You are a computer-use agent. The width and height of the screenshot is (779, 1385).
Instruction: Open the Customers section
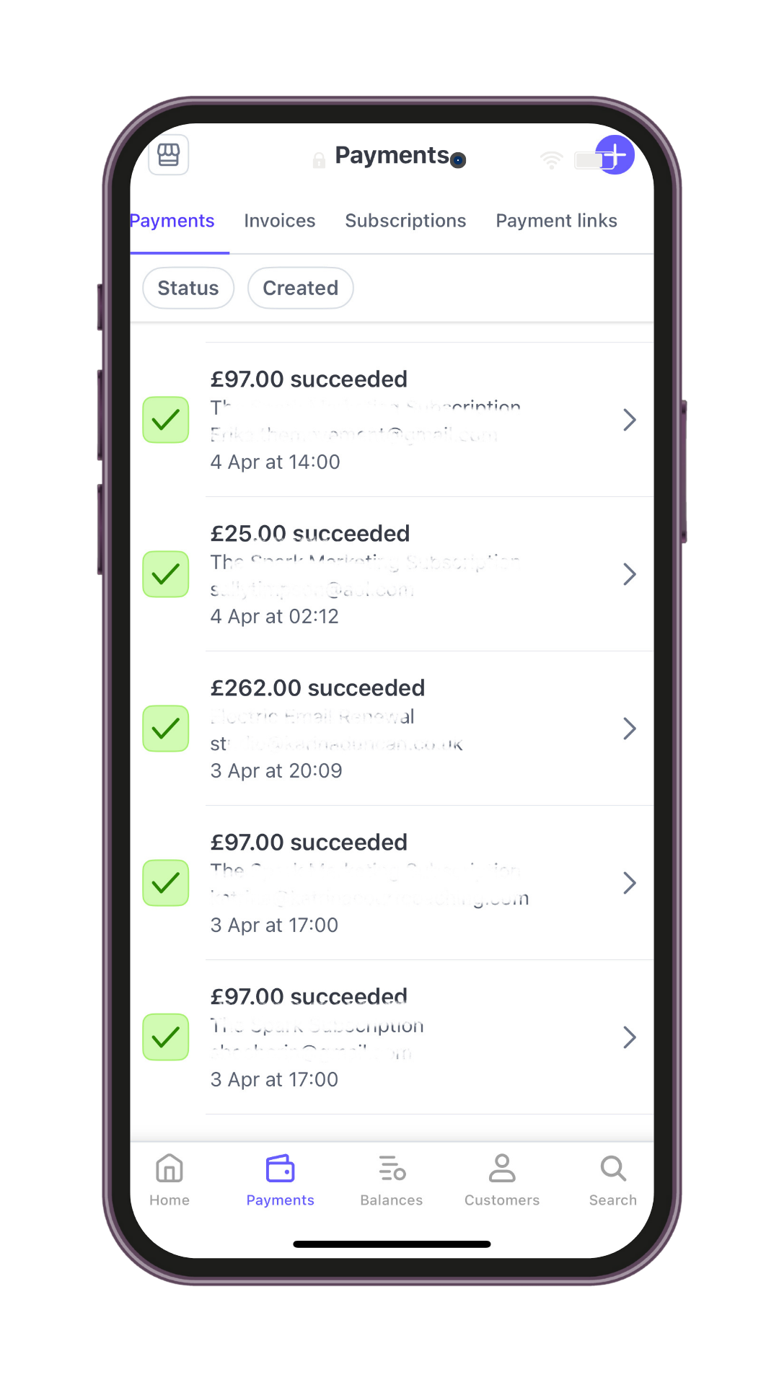(x=502, y=1180)
